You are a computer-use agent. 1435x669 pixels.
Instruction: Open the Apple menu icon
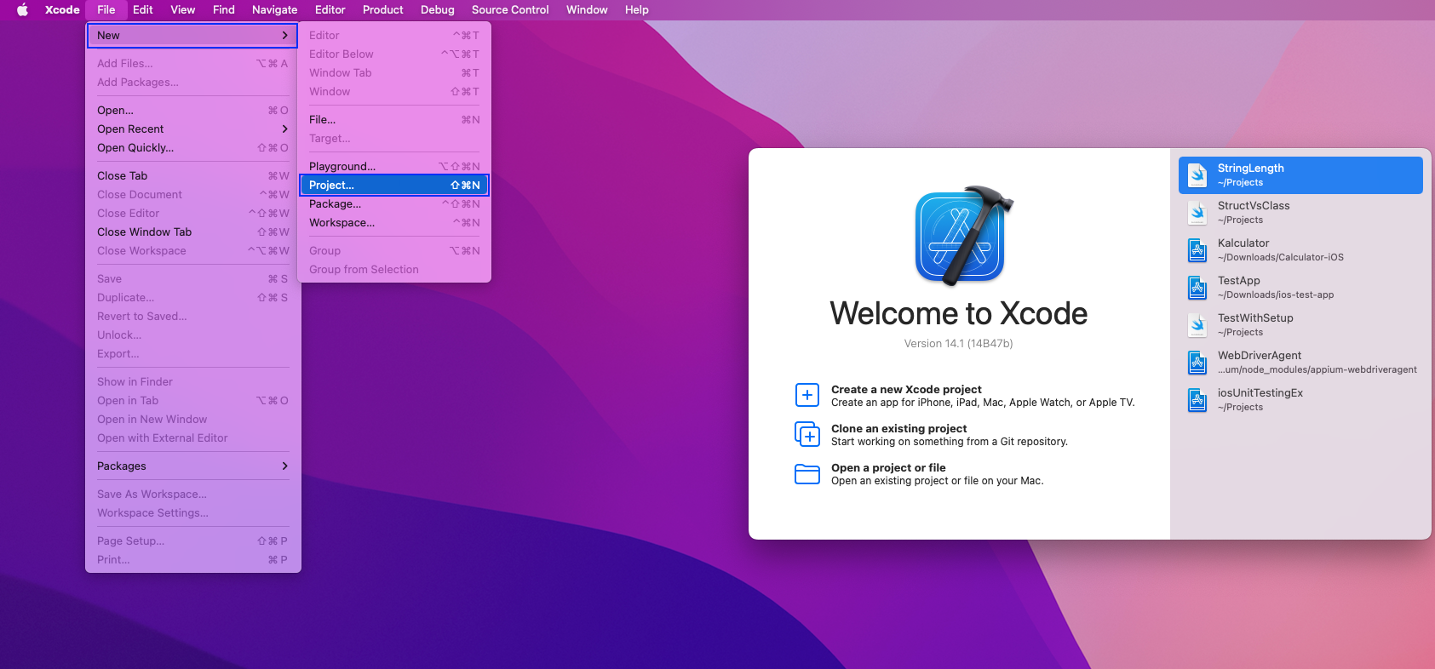23,10
